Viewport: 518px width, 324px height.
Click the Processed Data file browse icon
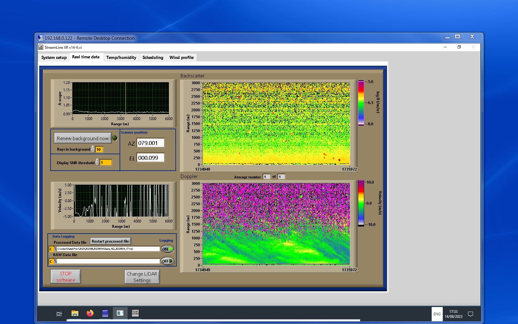(x=55, y=249)
